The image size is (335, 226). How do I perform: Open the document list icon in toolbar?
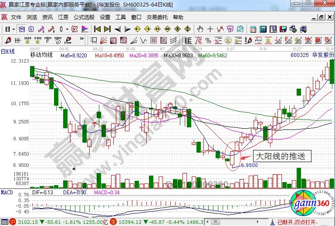click(31, 29)
